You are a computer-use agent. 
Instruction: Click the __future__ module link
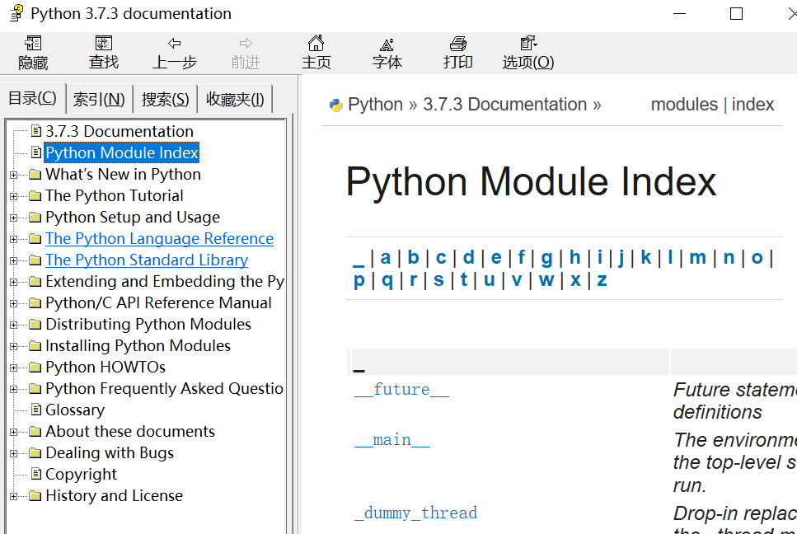[x=401, y=390]
